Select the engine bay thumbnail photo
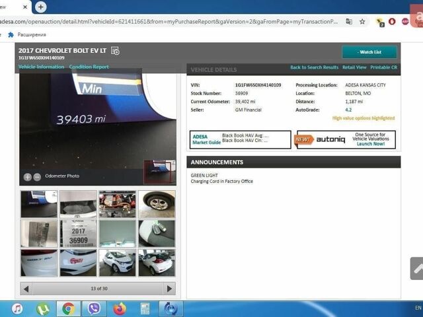The image size is (423, 317). pos(118,204)
